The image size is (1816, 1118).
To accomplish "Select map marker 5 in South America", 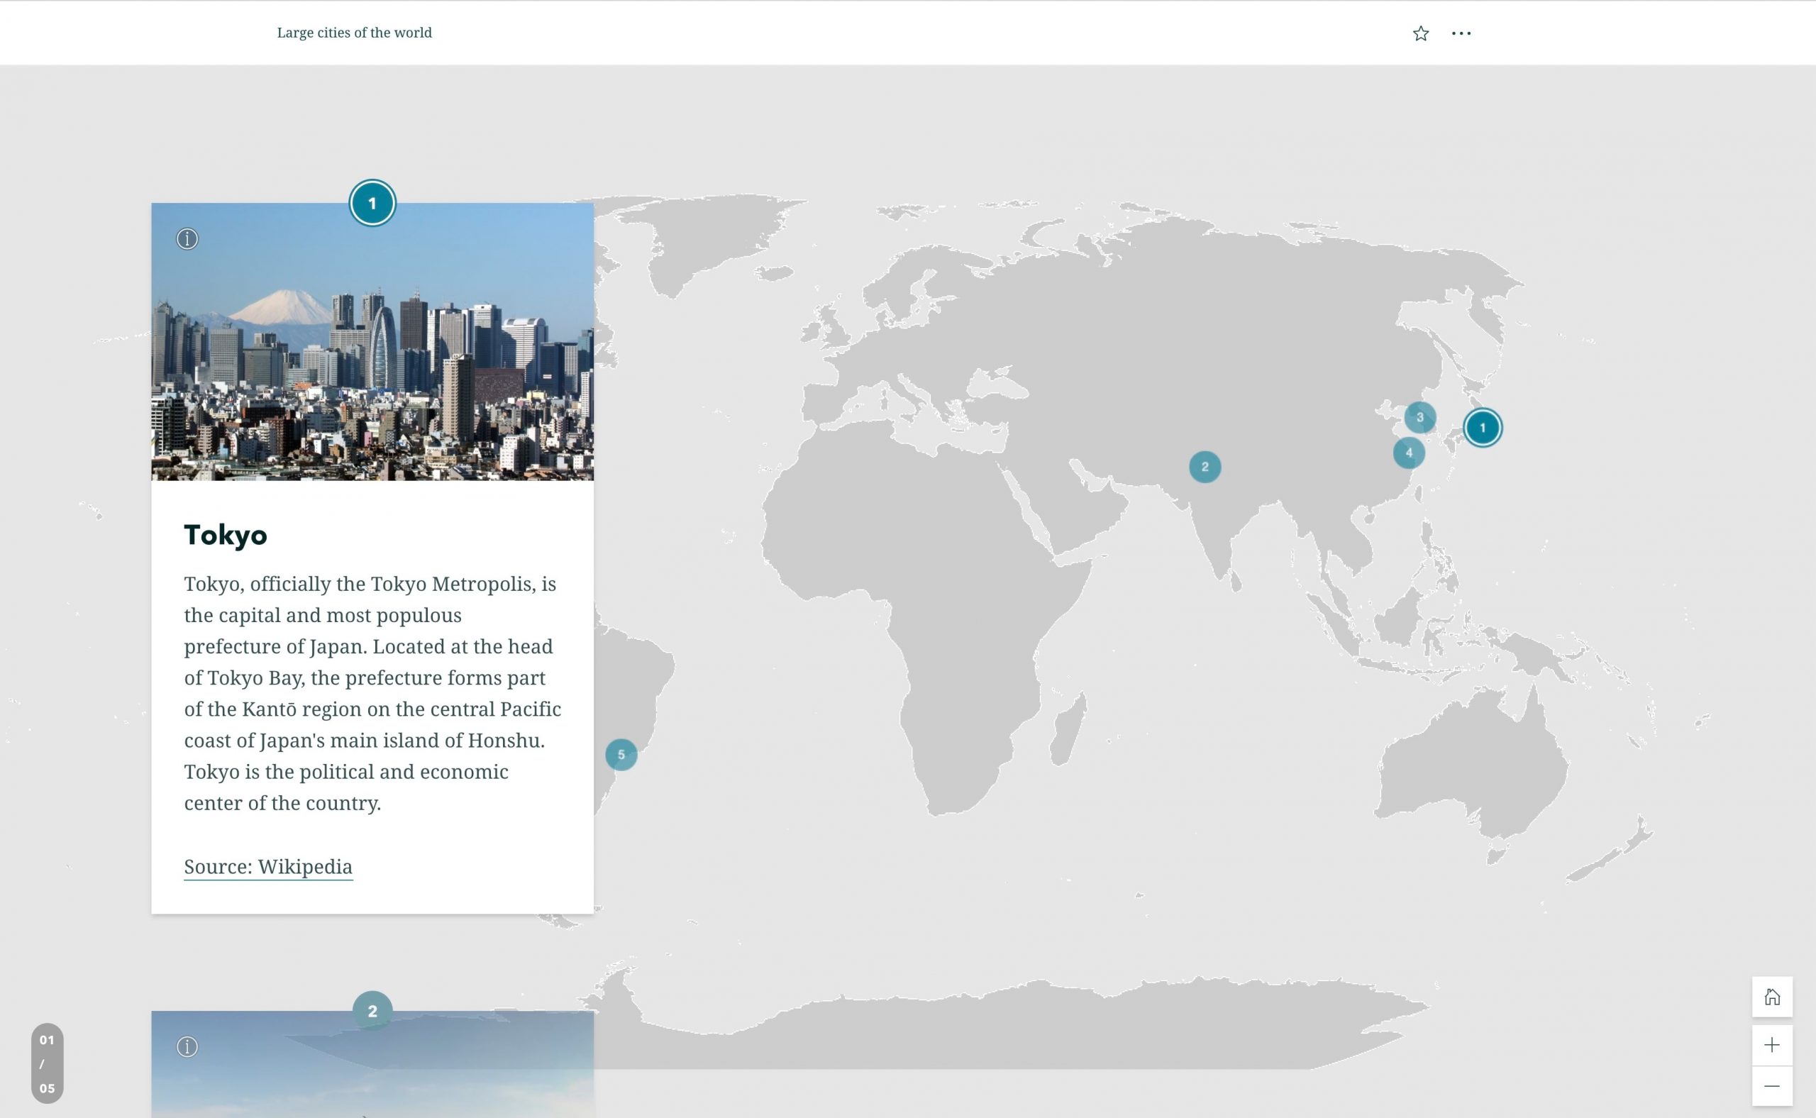I will pos(621,755).
